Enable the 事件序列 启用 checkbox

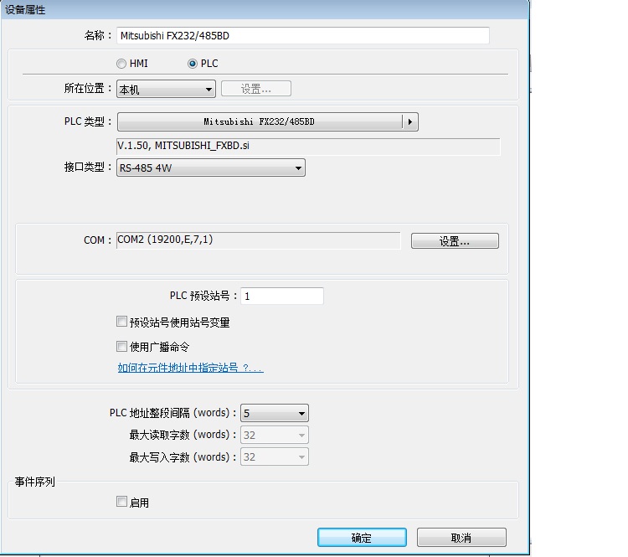pyautogui.click(x=122, y=502)
